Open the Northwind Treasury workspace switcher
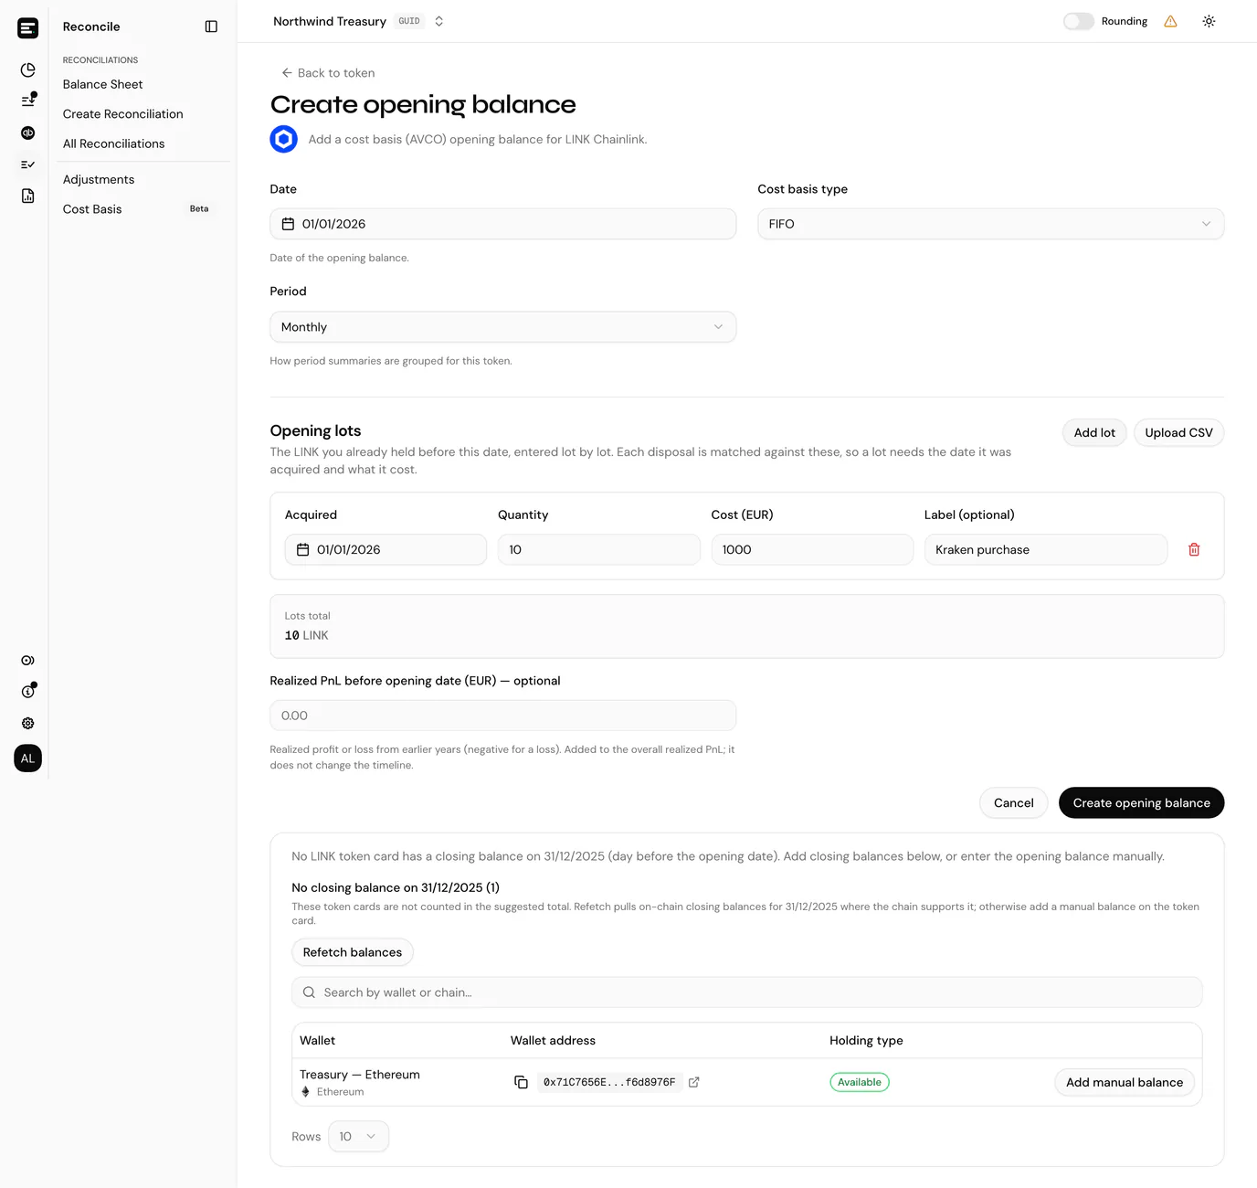Viewport: 1257px width, 1188px height. pos(358,21)
